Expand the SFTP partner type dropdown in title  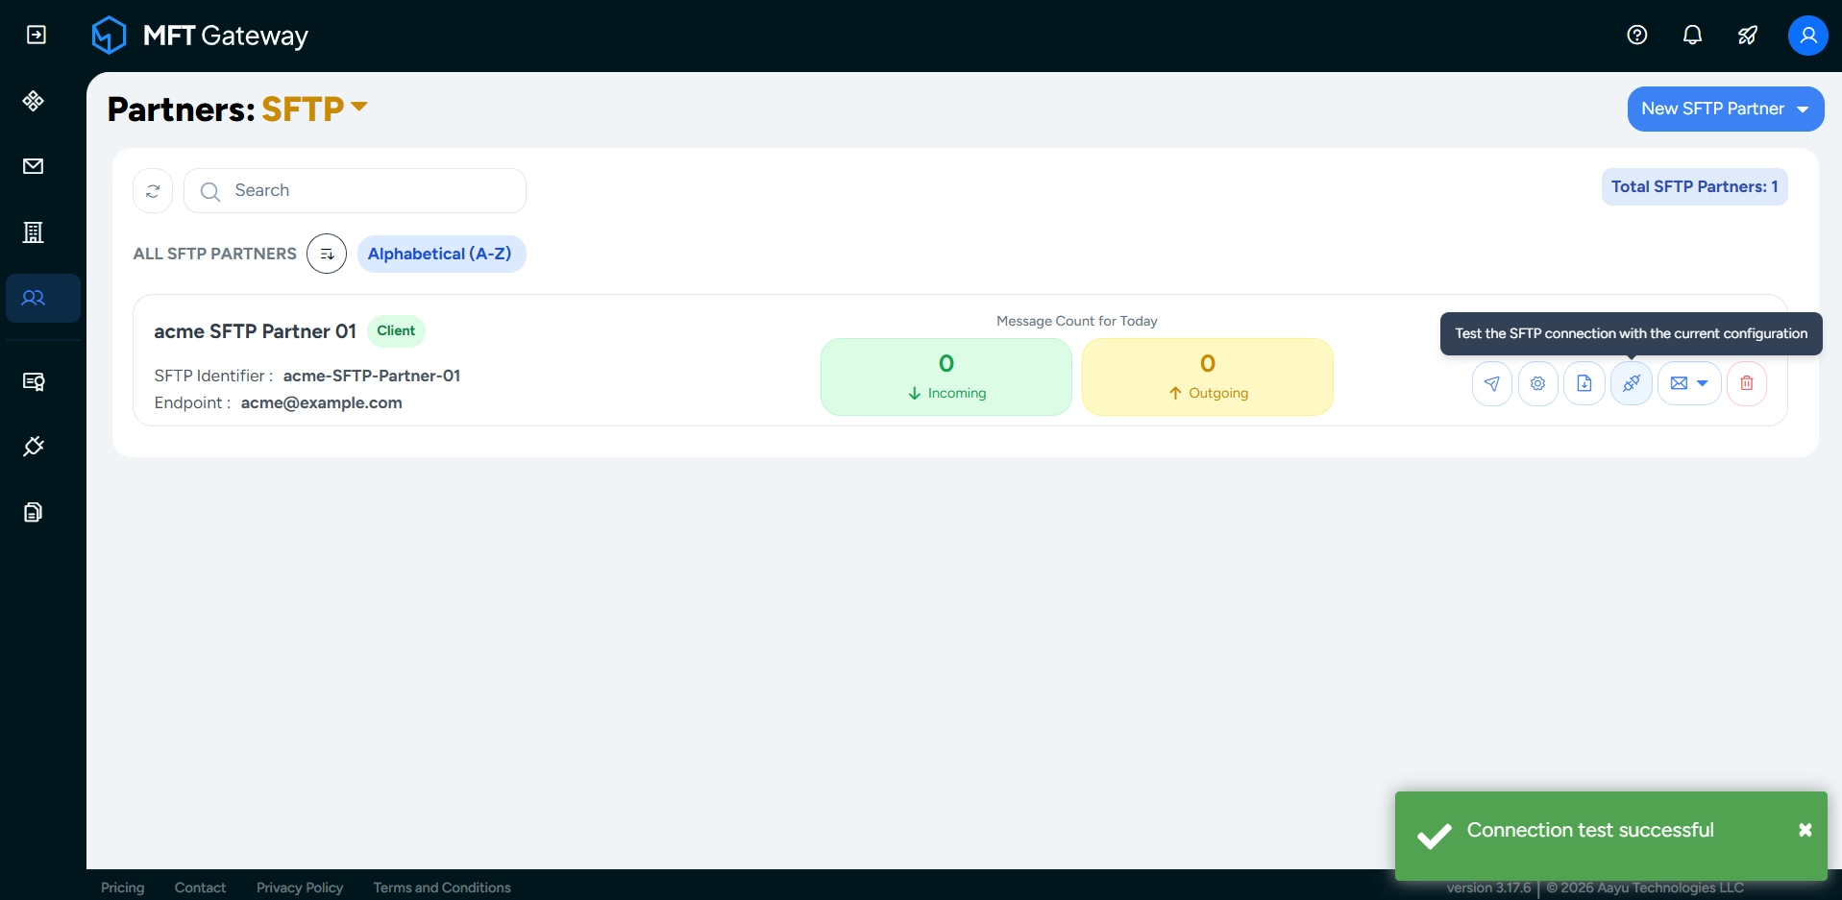click(314, 109)
